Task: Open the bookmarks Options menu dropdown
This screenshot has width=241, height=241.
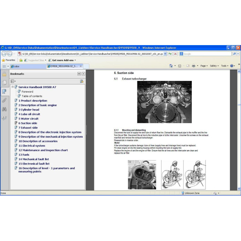Action: tap(13, 81)
